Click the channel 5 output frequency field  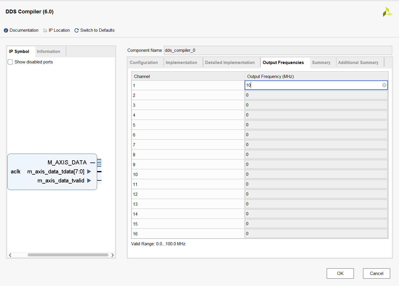[x=316, y=125]
